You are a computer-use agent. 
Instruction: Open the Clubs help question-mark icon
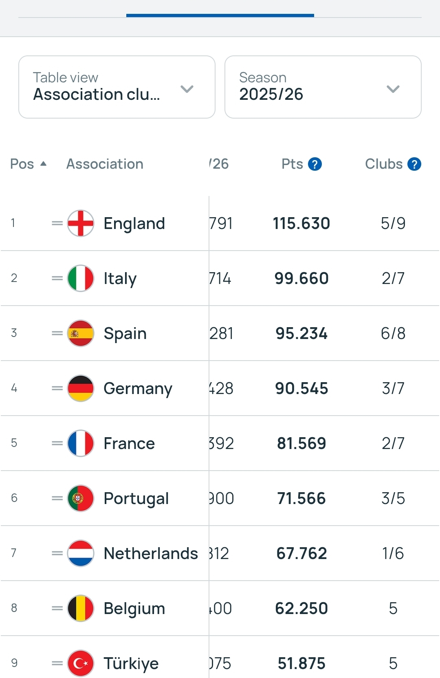coord(414,164)
